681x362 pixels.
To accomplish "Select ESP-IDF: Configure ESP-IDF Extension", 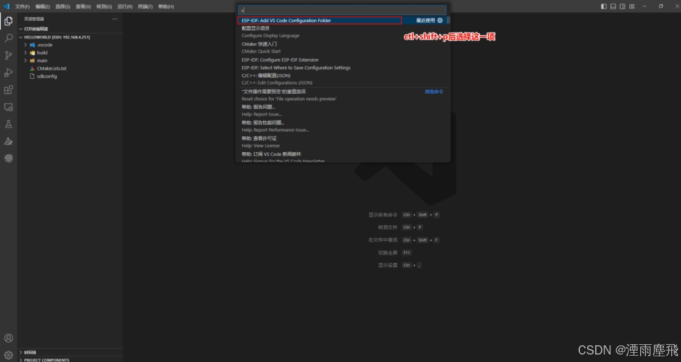I will (343, 60).
